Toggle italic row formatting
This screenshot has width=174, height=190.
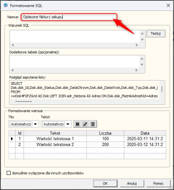point(85,124)
